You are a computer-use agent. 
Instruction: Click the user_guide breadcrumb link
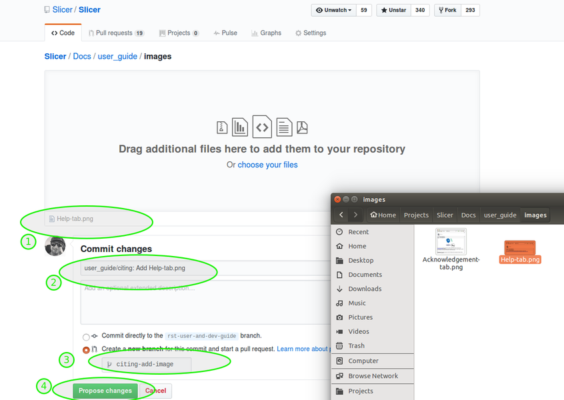tap(116, 57)
